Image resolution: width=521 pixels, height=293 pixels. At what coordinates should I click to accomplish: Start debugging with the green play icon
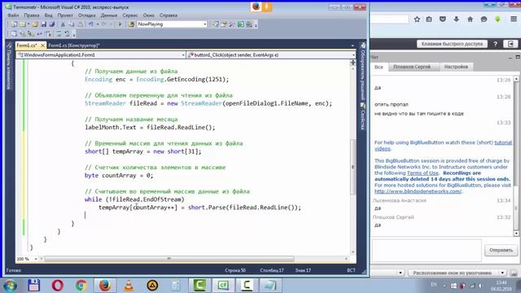tap(120, 24)
